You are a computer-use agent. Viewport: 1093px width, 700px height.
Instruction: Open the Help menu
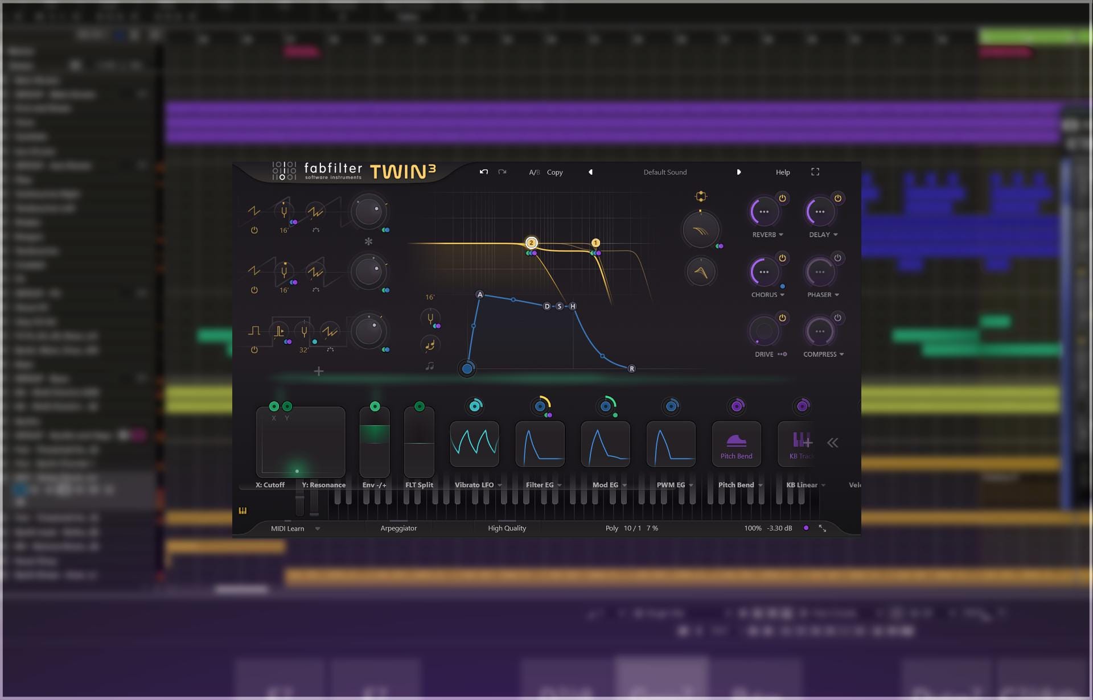[x=783, y=172]
